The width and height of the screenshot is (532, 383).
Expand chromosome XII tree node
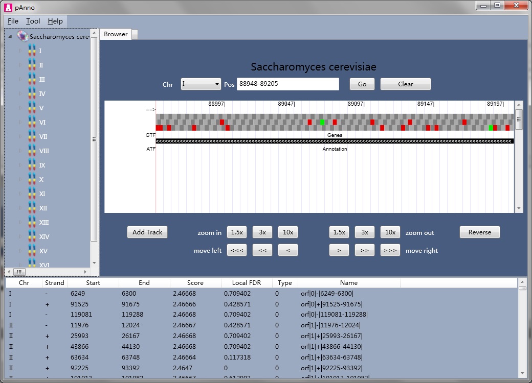[20, 208]
